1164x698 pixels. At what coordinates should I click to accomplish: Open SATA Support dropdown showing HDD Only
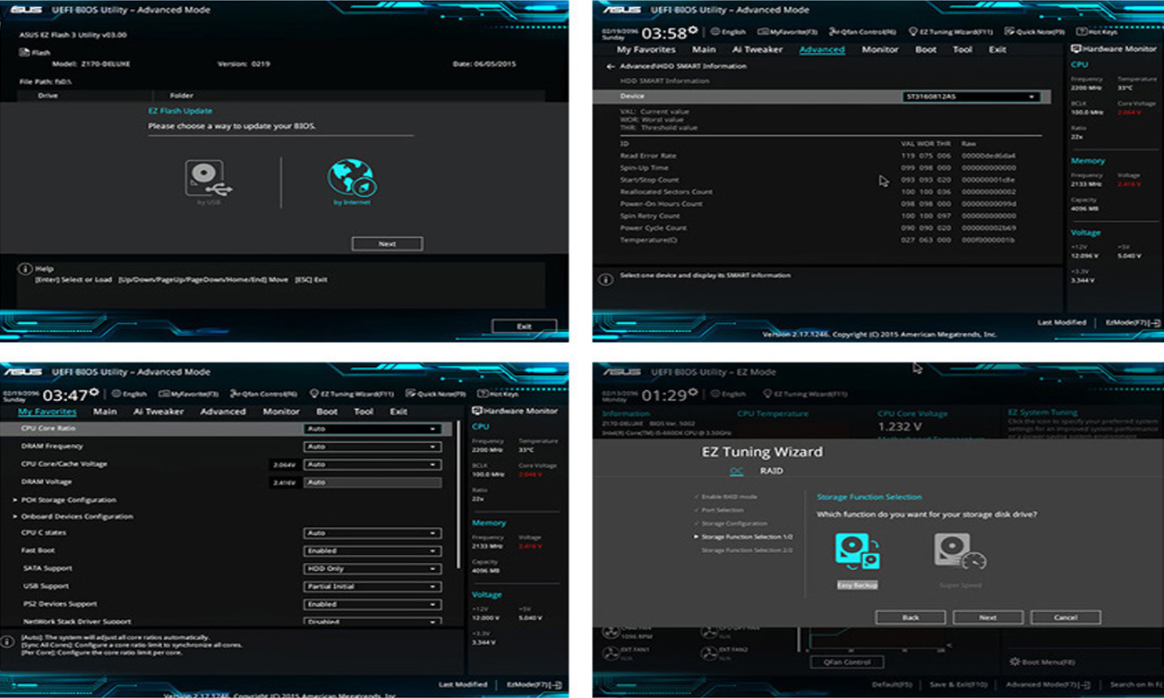pos(372,568)
